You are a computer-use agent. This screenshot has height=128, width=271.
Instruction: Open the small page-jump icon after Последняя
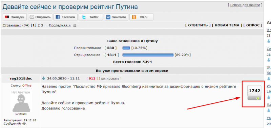pos(75,26)
